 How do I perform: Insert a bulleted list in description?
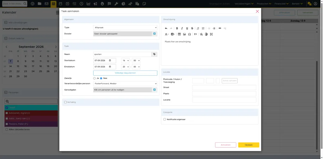click(x=203, y=28)
